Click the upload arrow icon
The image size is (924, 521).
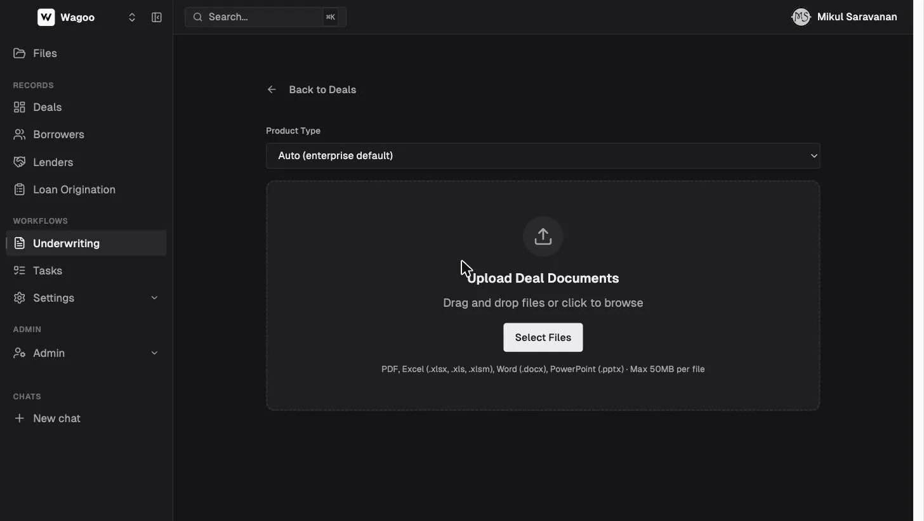543,236
